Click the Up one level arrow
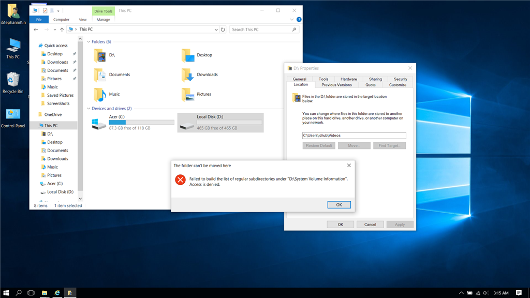This screenshot has width=530, height=298. pos(62,29)
